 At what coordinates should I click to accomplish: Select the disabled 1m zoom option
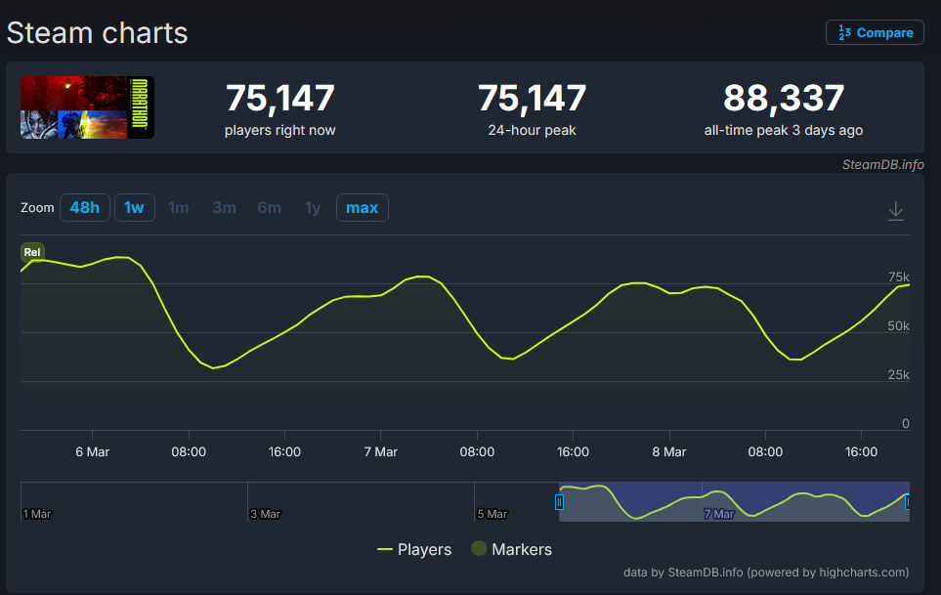tap(178, 207)
